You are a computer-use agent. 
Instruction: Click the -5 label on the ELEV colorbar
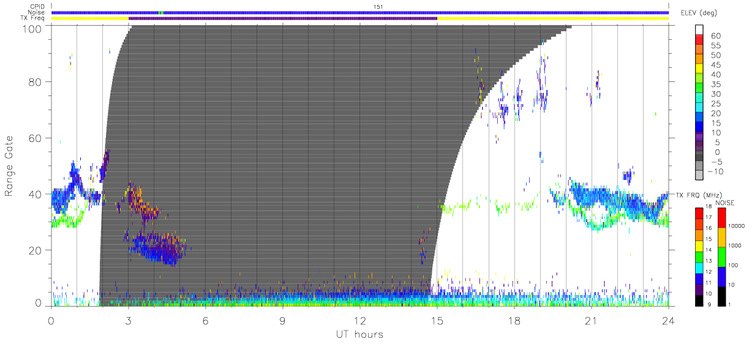(717, 162)
